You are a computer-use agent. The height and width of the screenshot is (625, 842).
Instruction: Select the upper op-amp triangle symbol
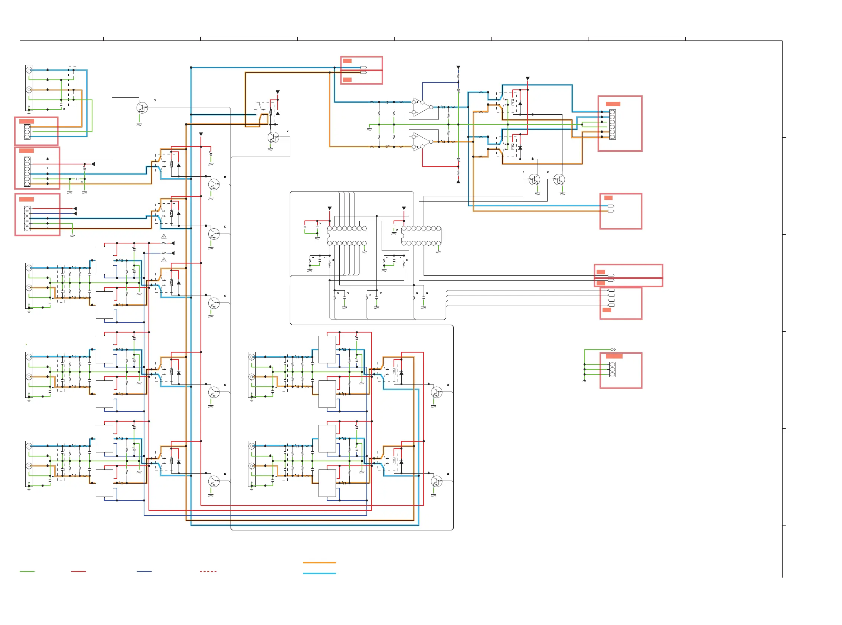pyautogui.click(x=423, y=107)
